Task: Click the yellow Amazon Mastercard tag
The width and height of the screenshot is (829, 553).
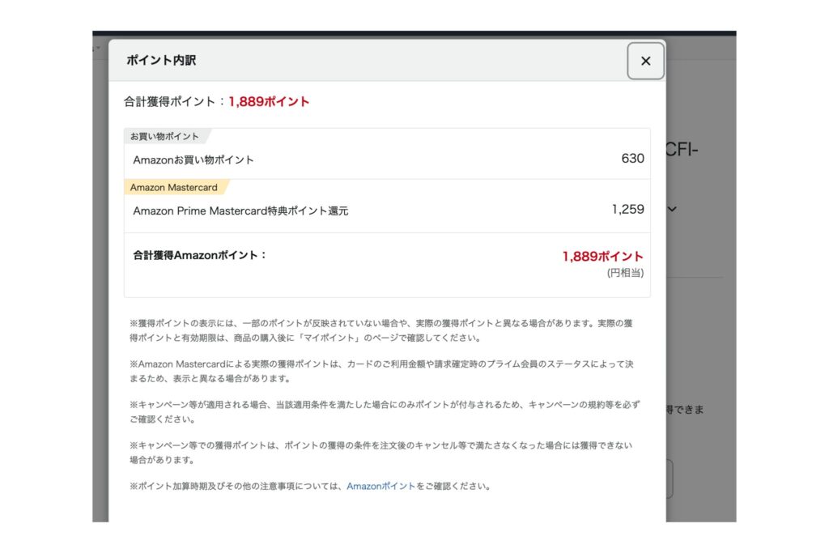Action: [x=173, y=187]
